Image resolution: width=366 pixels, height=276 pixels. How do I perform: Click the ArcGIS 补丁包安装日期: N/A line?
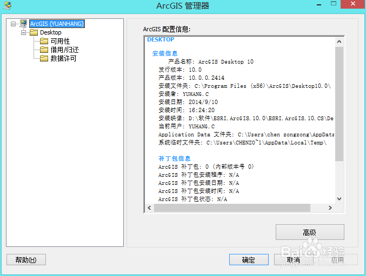[x=198, y=183]
